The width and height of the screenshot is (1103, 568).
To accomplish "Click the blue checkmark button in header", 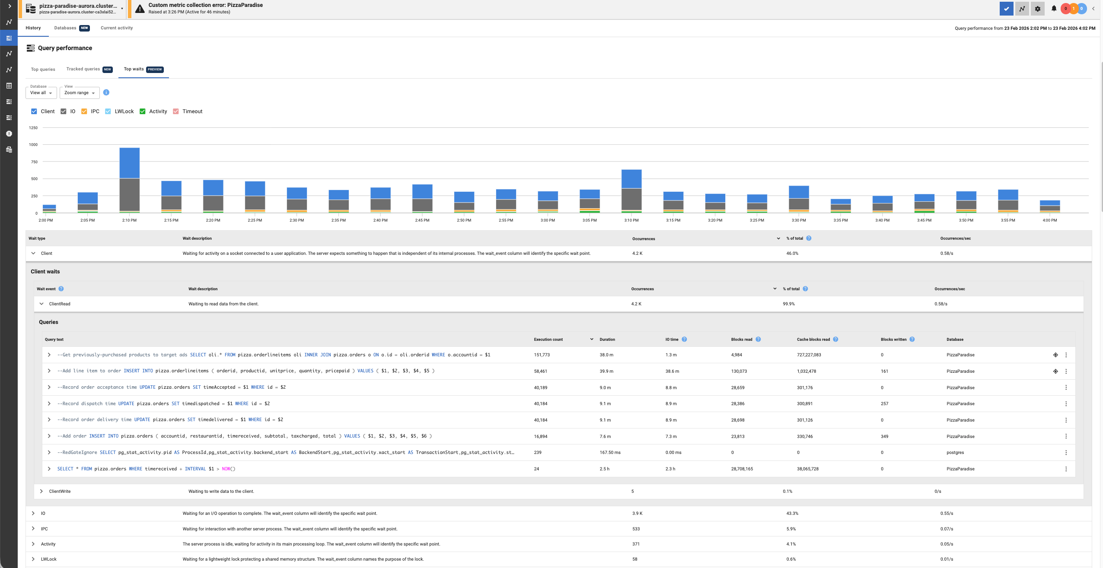I will pos(1006,9).
